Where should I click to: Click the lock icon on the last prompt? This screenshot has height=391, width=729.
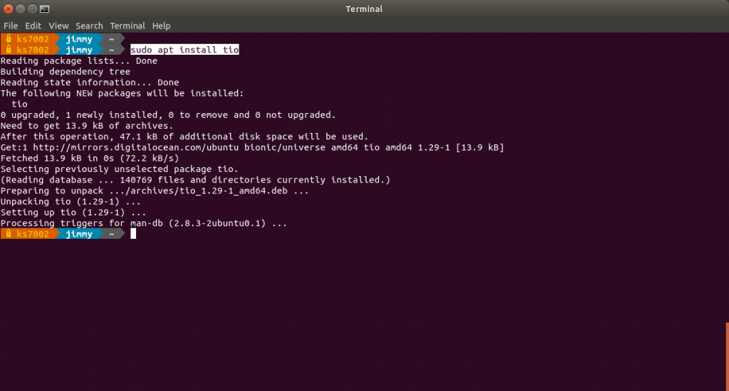click(x=9, y=234)
